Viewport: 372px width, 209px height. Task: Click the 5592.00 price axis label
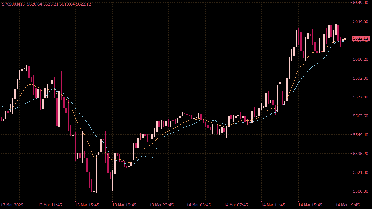coord(361,78)
